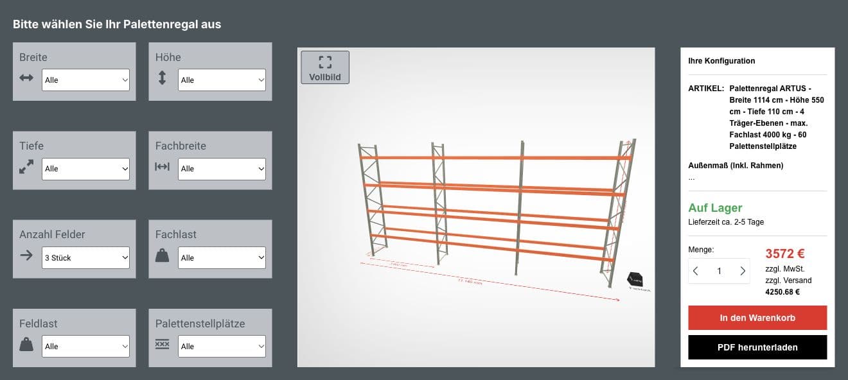This screenshot has height=380, width=848.
Task: Click the Auf Lager status text
Action: (715, 208)
